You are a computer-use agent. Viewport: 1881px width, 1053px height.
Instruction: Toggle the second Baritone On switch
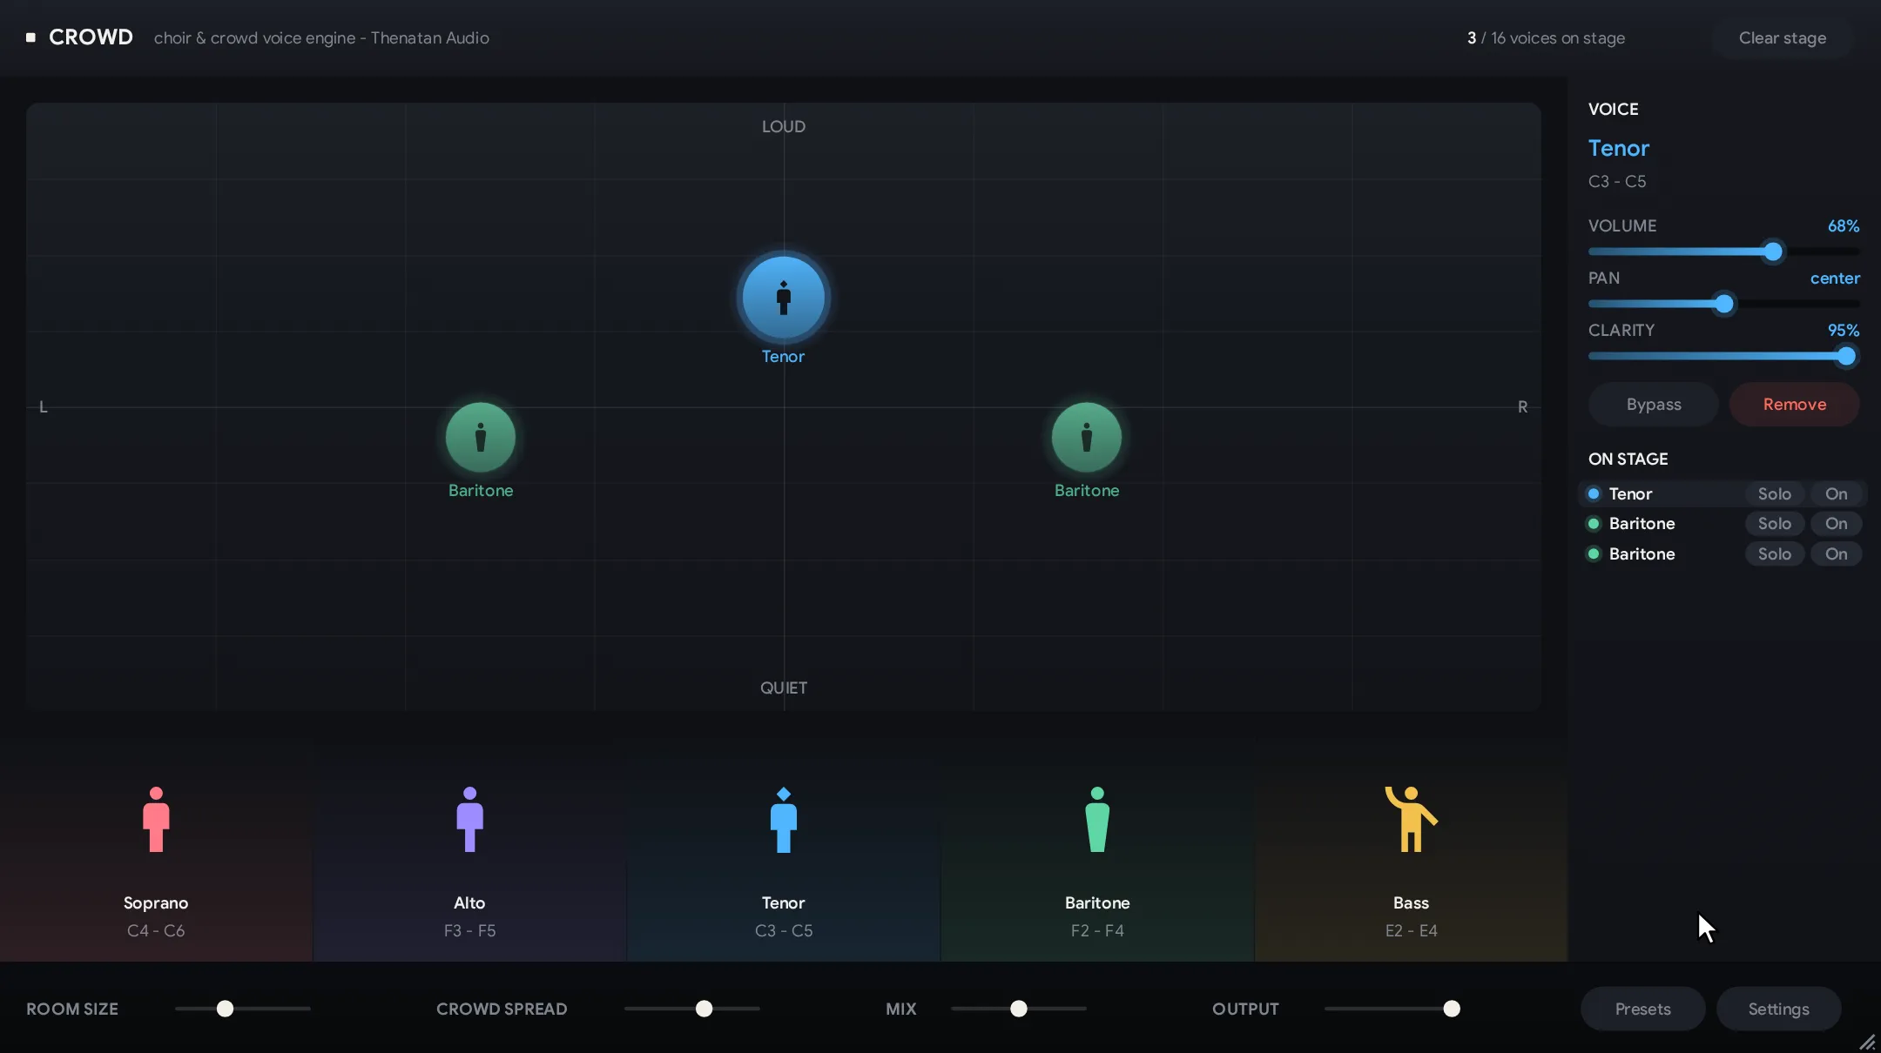tap(1836, 554)
